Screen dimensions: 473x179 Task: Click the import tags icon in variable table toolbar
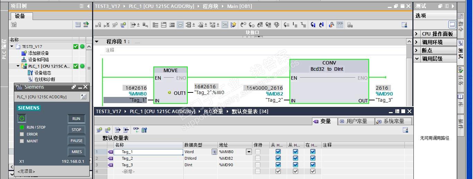point(126,130)
